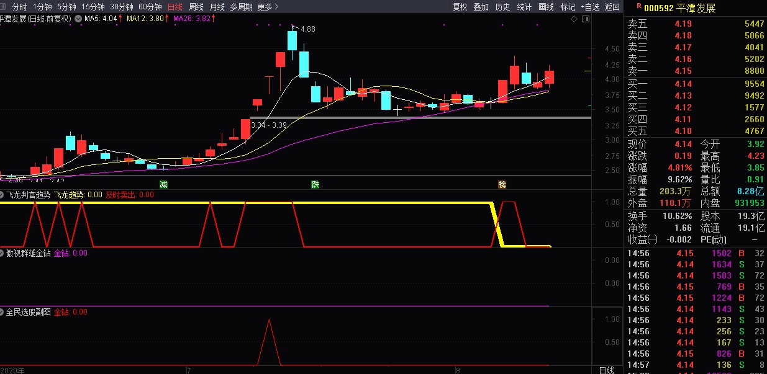Select the 60分钟 timeframe tab

(x=150, y=7)
